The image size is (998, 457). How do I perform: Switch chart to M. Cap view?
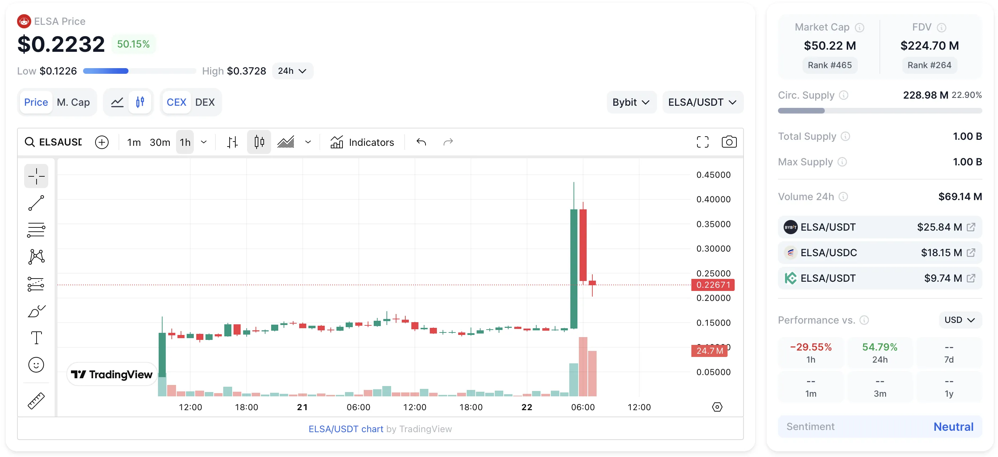pyautogui.click(x=73, y=102)
